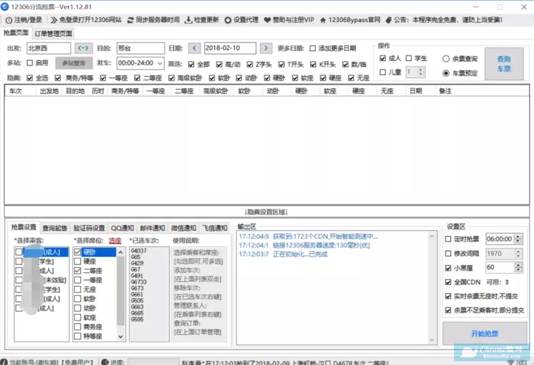Toggle the K开头 filter checkbox
This screenshot has height=365, width=534.
coord(313,64)
